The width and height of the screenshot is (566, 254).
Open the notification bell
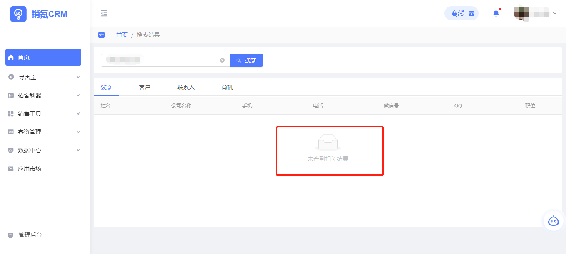(x=496, y=13)
